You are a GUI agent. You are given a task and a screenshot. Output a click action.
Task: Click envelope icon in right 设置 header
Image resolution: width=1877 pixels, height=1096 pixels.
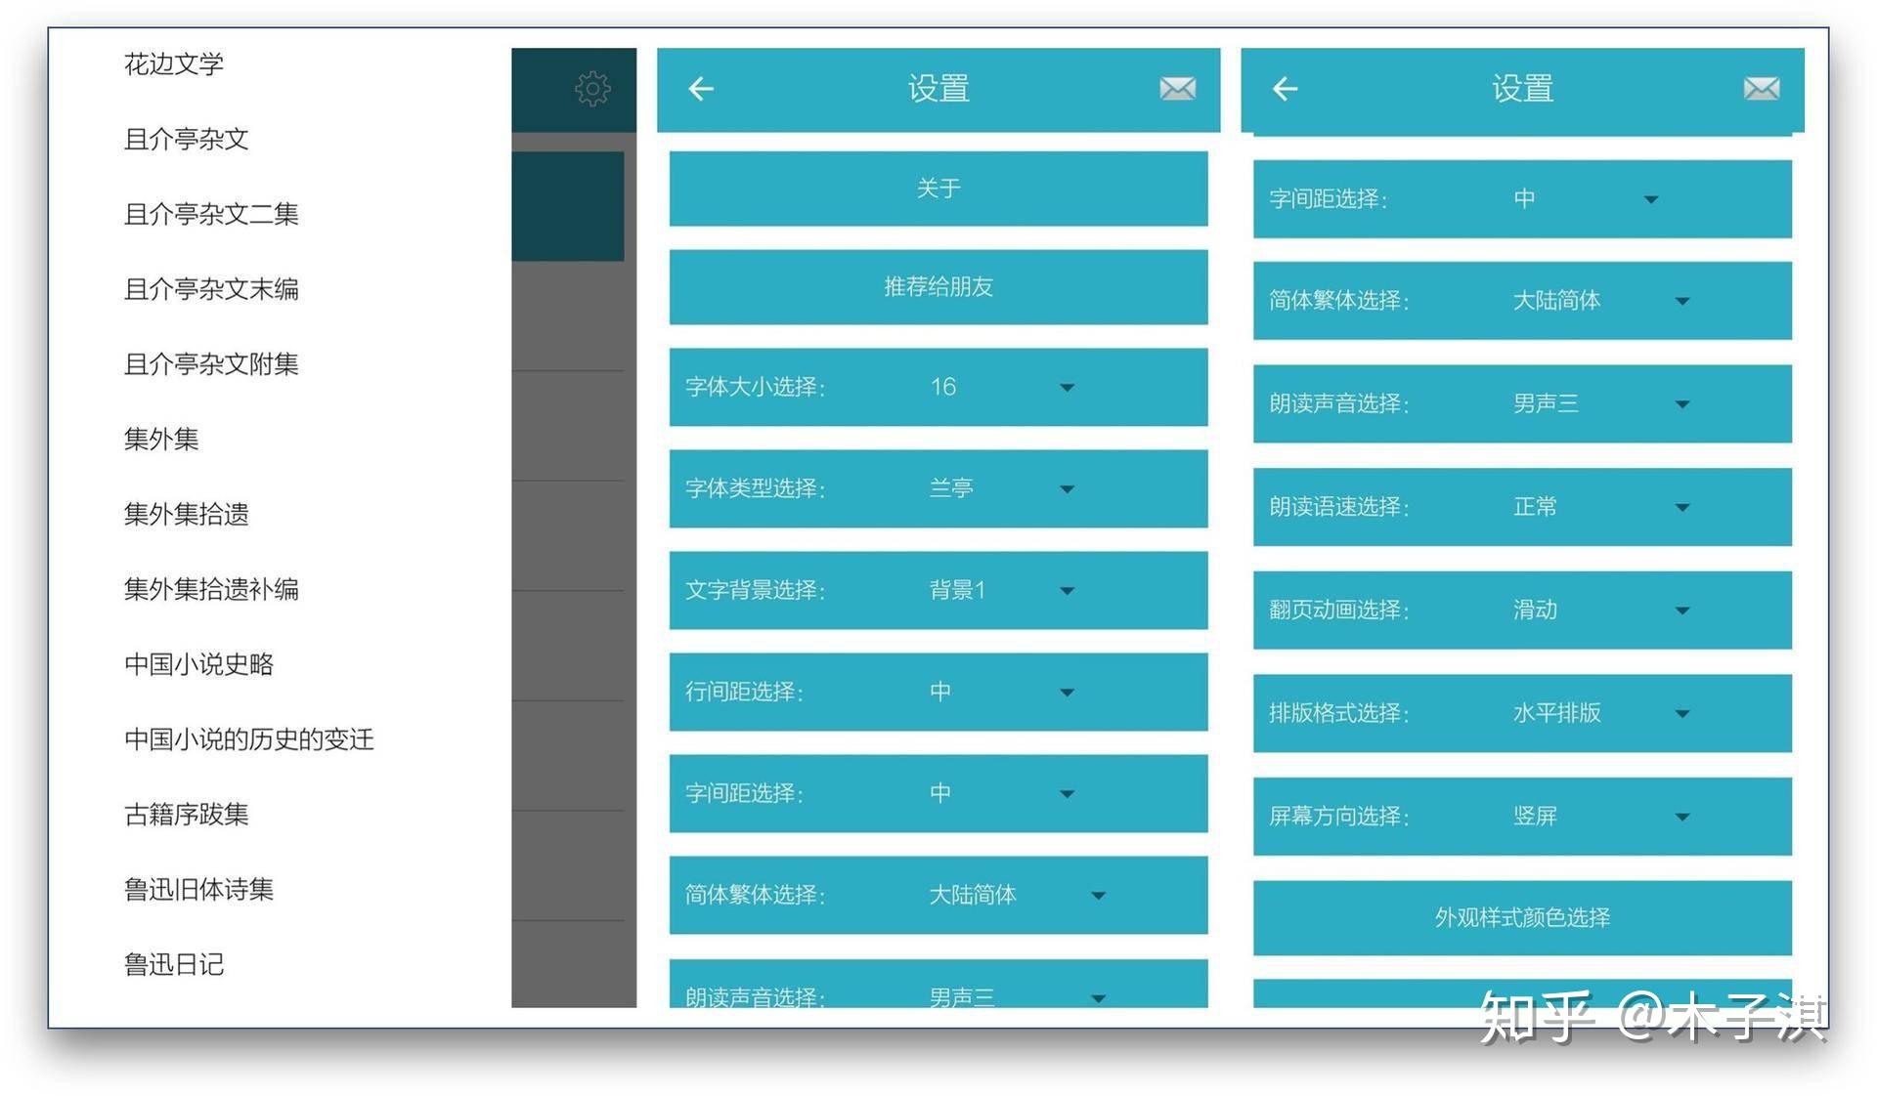(x=1761, y=89)
